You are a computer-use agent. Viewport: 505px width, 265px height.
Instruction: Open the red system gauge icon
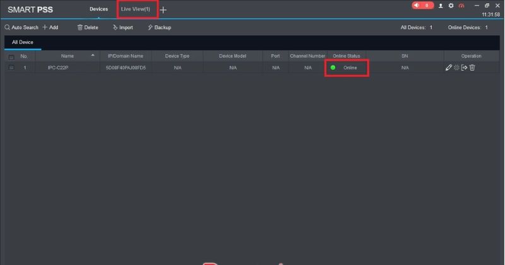coord(461,6)
